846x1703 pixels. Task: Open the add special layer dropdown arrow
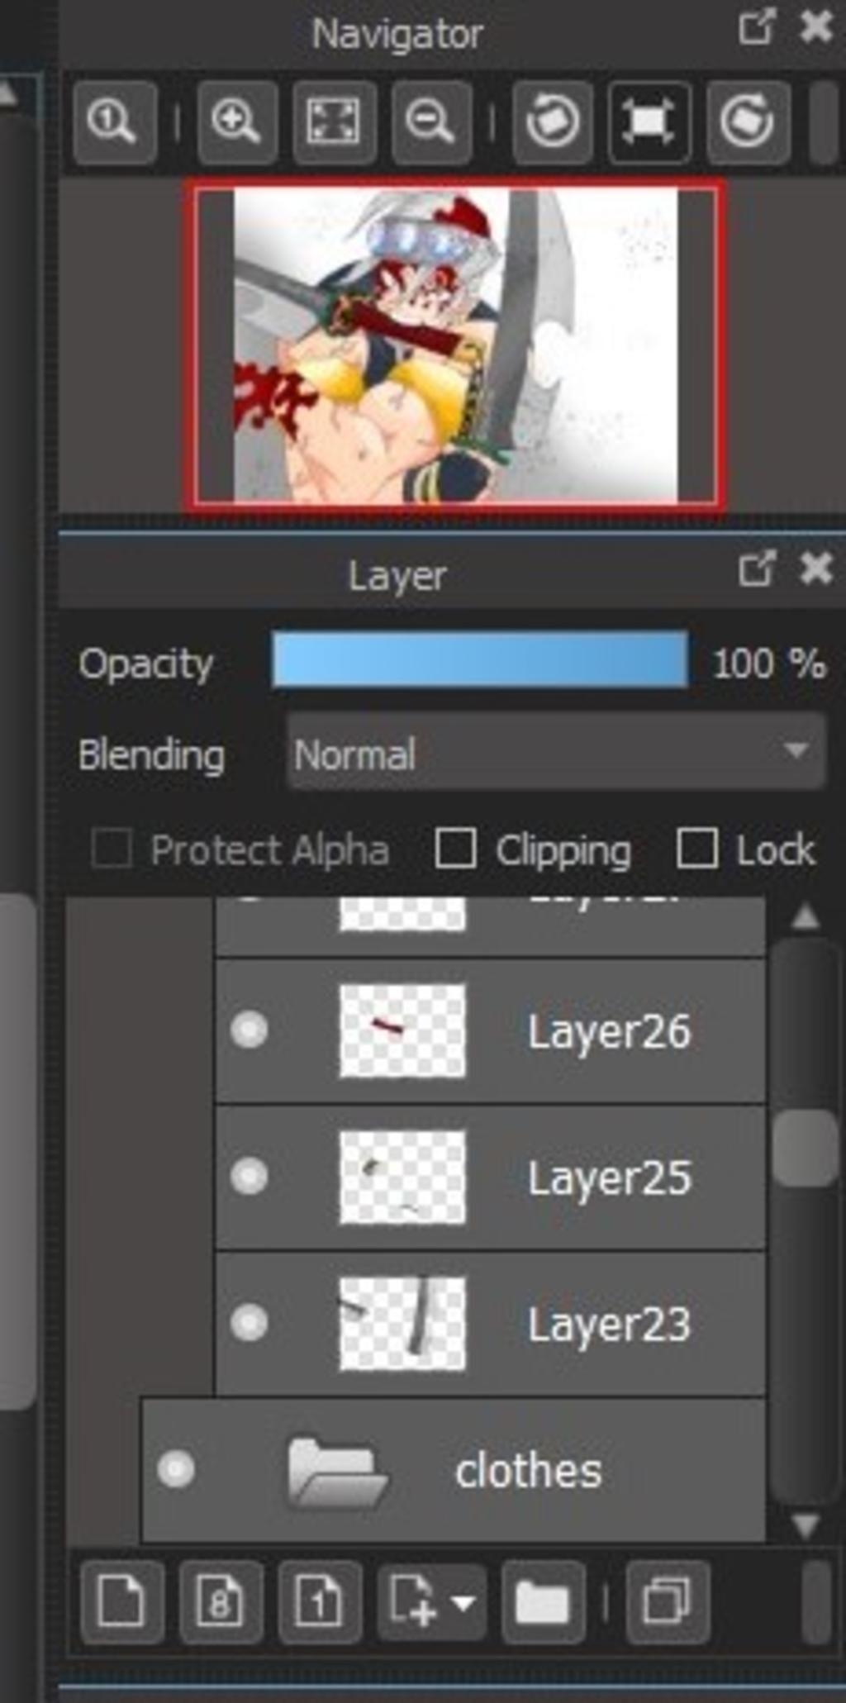(463, 1603)
